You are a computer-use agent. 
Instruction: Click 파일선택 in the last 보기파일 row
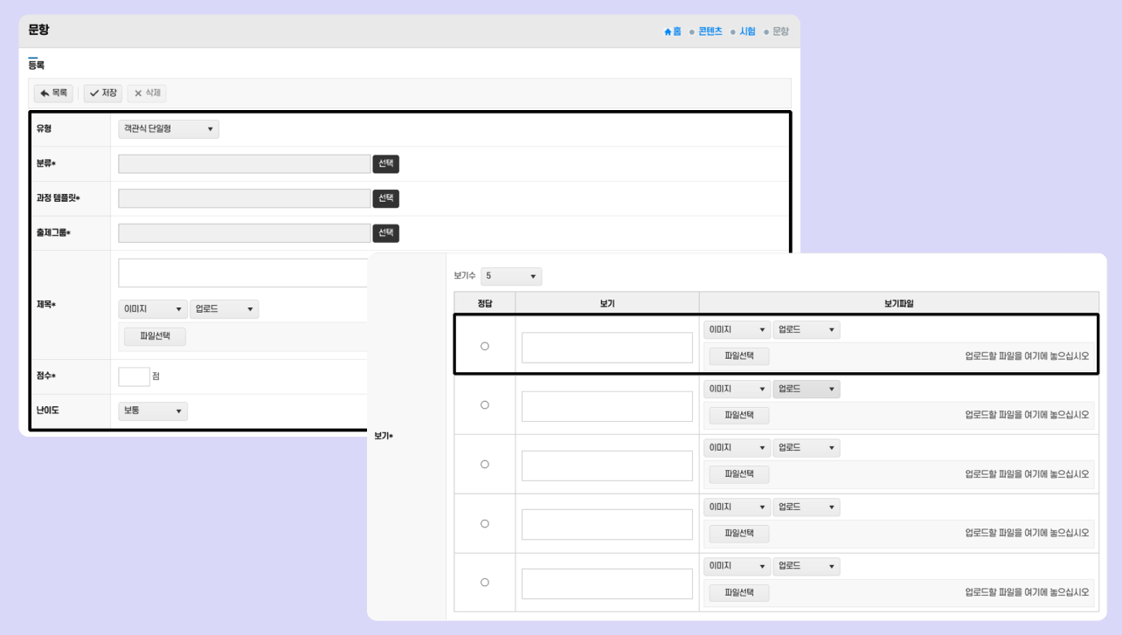(x=738, y=593)
